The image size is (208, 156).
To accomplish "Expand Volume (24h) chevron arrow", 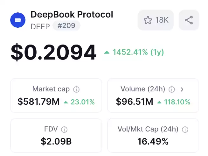I will (182, 89).
